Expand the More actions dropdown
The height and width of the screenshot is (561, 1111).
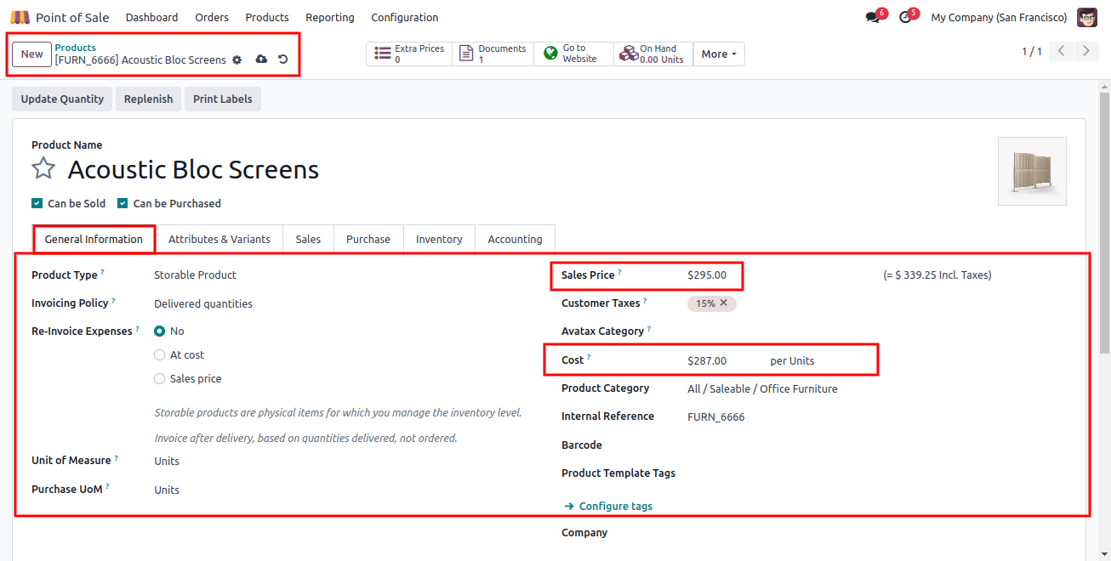click(x=719, y=54)
